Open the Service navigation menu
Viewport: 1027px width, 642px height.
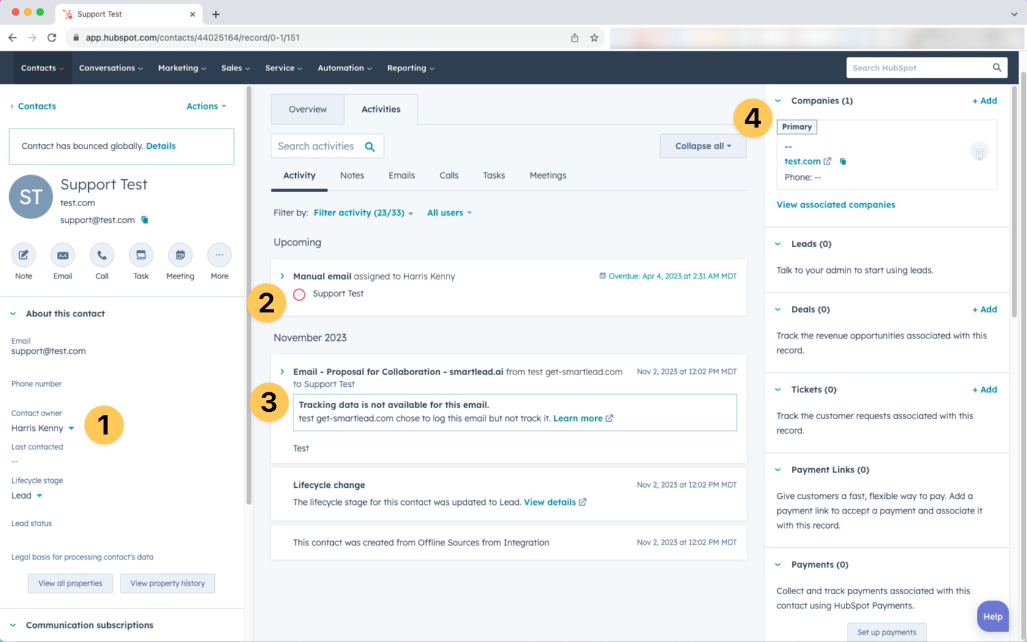pyautogui.click(x=284, y=68)
